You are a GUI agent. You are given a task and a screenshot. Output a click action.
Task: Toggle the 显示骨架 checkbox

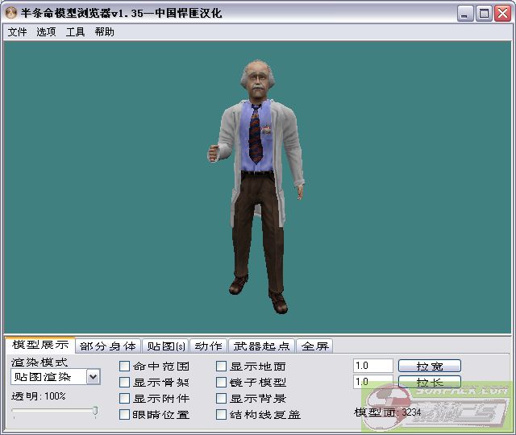tap(125, 383)
